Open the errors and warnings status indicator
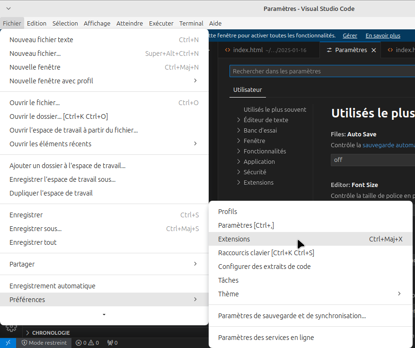Image resolution: width=415 pixels, height=348 pixels. [87, 343]
